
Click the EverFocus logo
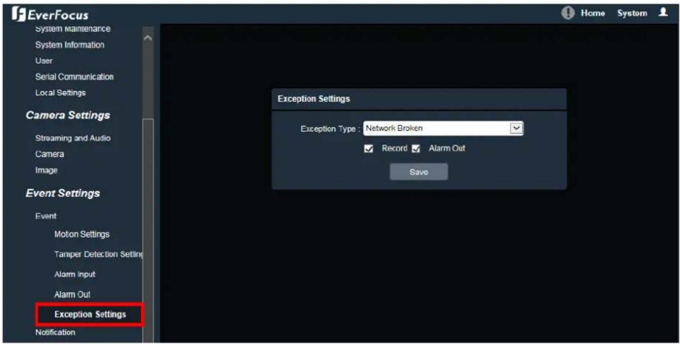point(50,14)
